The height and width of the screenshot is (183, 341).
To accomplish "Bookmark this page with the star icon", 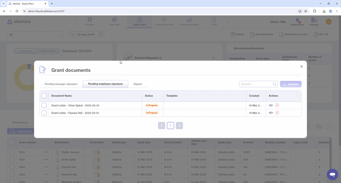I will click(306, 11).
